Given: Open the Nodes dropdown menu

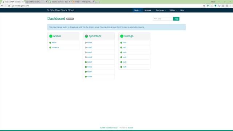Looking at the screenshot, I should click(x=138, y=10).
